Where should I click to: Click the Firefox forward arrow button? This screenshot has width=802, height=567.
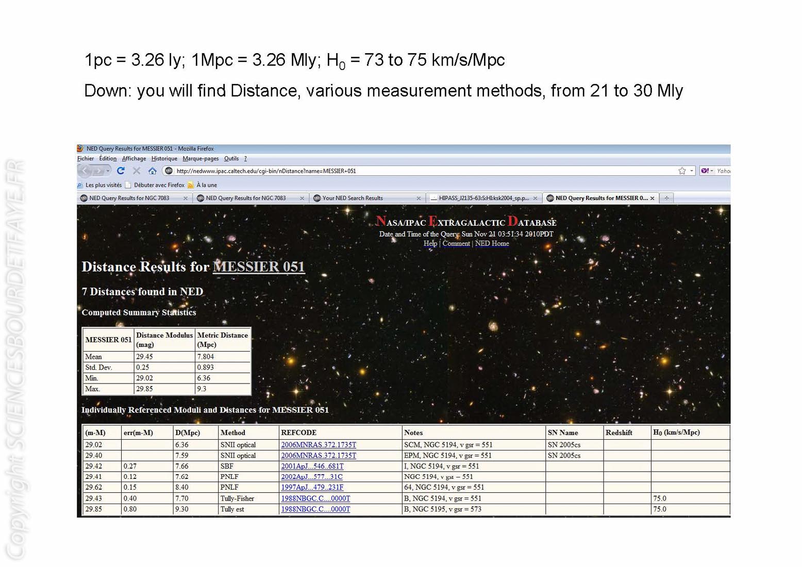click(98, 171)
